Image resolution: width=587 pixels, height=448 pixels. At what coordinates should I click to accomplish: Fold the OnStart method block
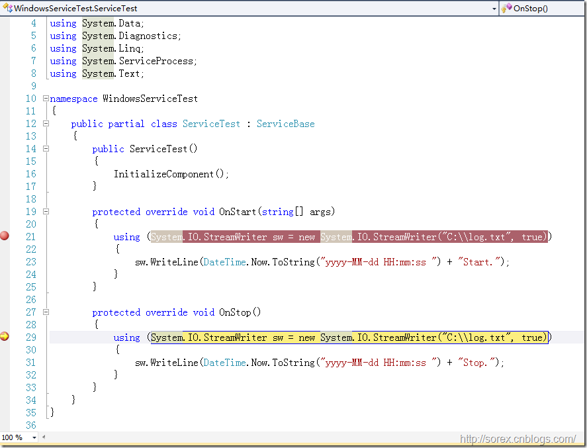click(46, 212)
